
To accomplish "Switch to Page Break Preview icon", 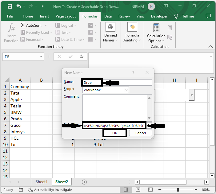I will [x=150, y=190].
